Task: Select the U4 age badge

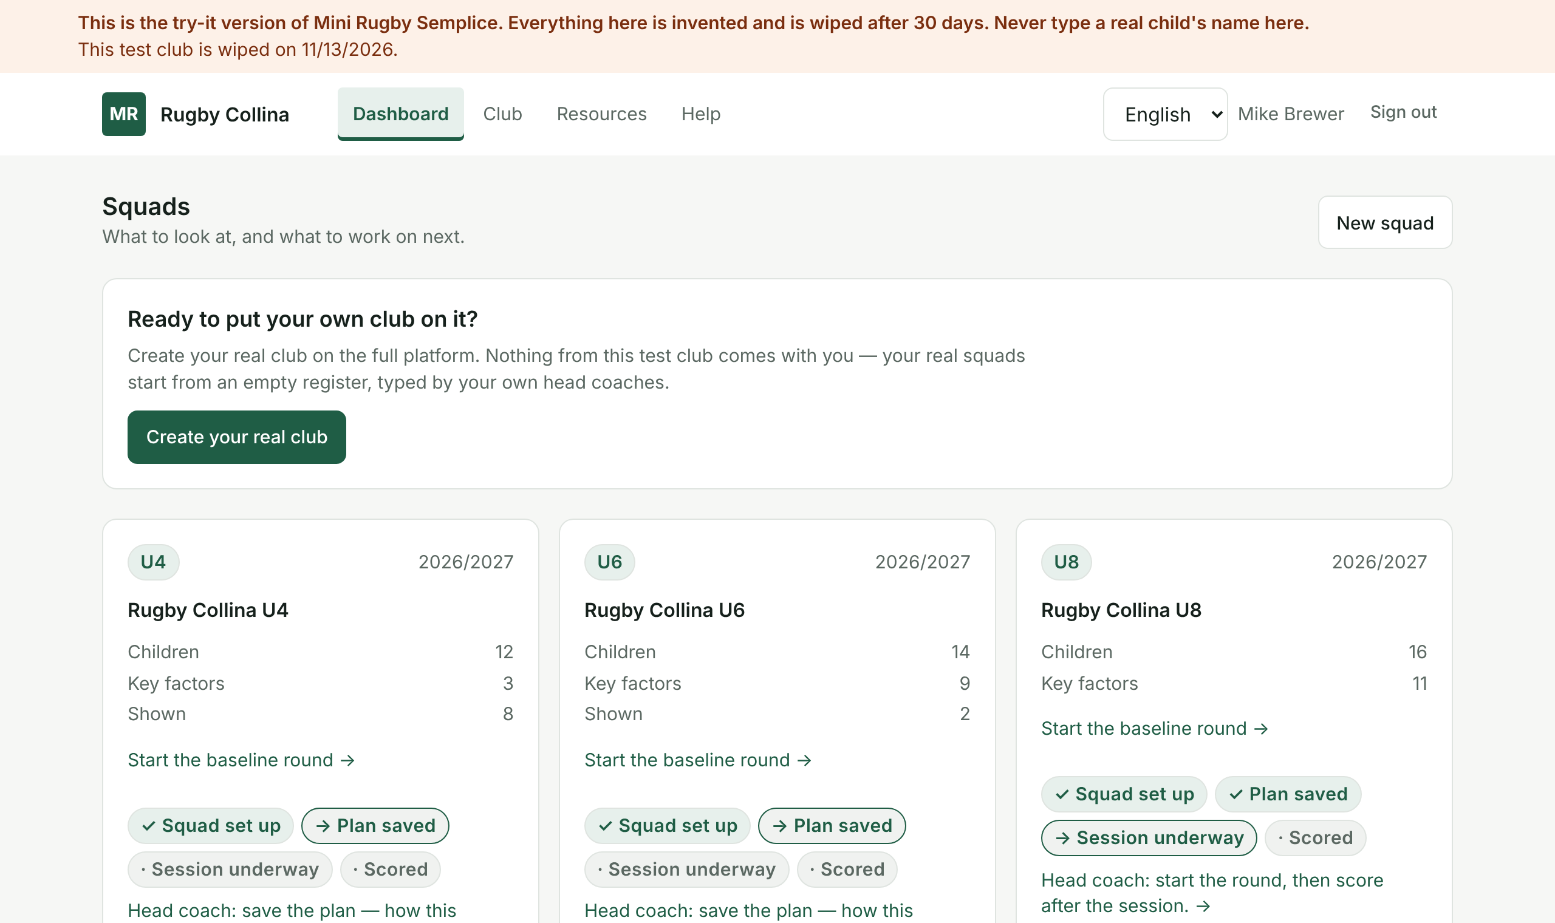Action: pyautogui.click(x=153, y=562)
